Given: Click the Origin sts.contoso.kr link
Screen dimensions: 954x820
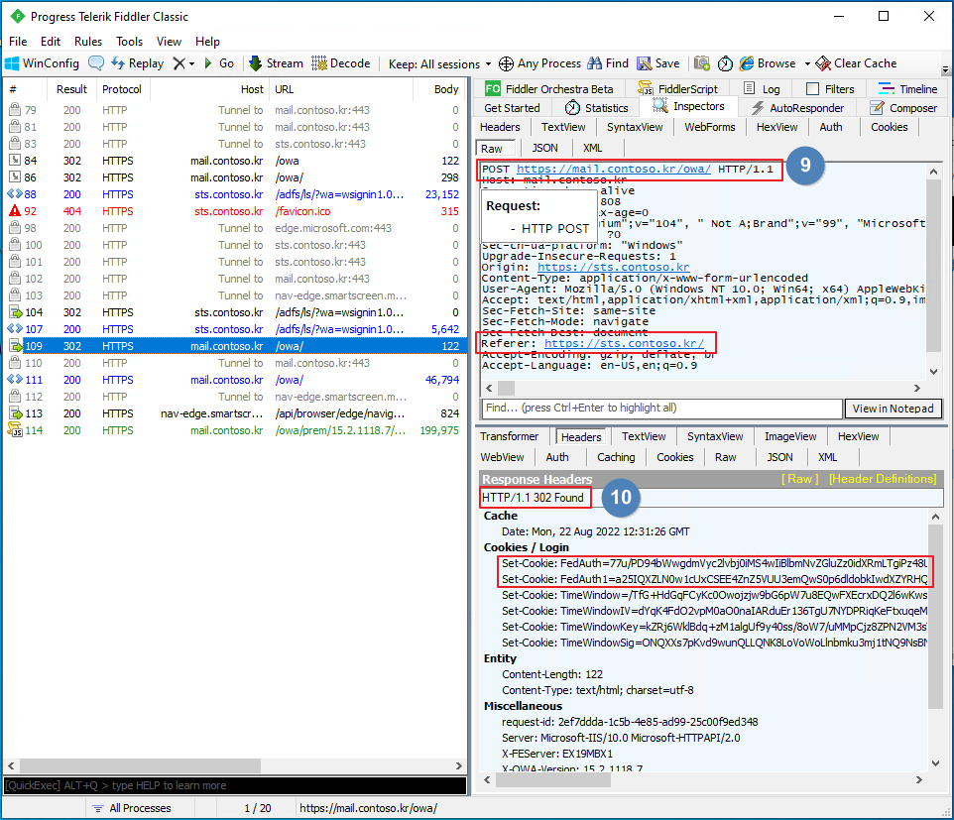Looking at the screenshot, I should point(613,267).
